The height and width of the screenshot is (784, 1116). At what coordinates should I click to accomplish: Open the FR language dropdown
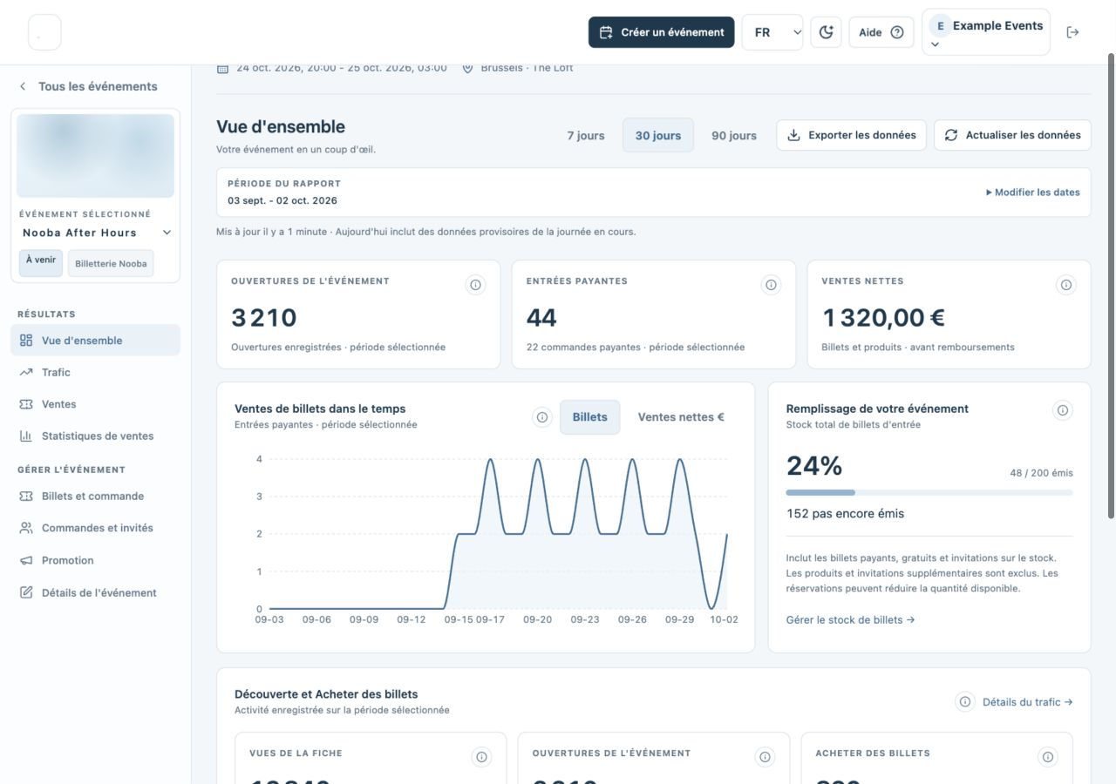click(x=772, y=32)
